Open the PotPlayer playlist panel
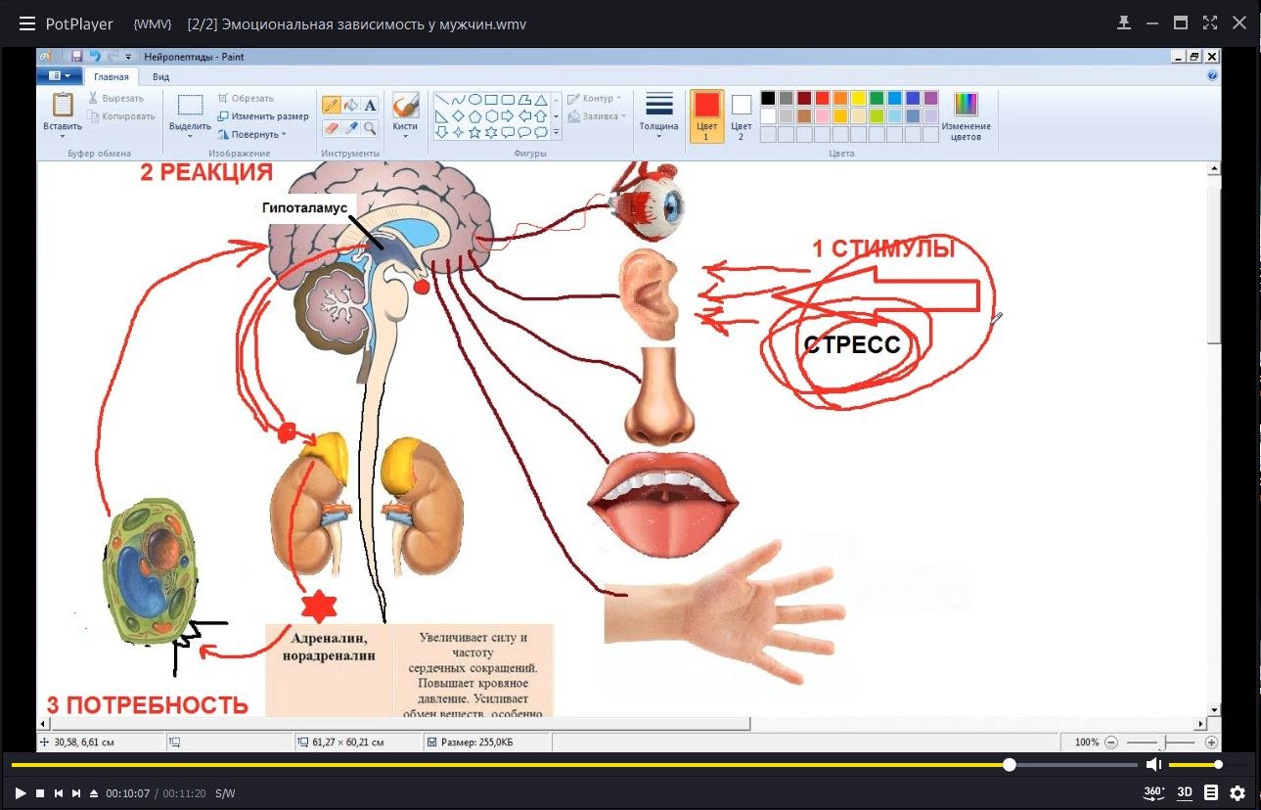The width and height of the screenshot is (1261, 810). (x=1211, y=792)
